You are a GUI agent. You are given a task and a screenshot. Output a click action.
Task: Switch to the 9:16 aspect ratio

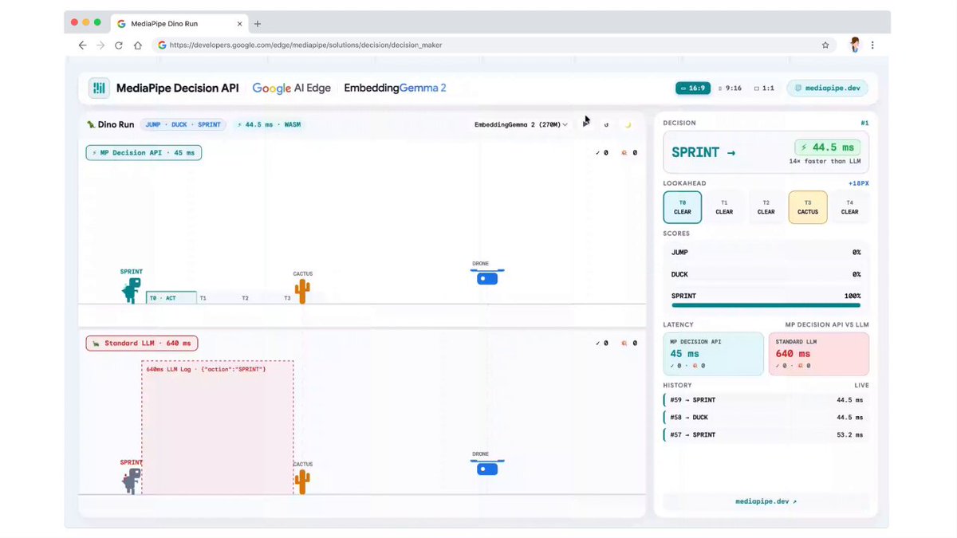731,88
